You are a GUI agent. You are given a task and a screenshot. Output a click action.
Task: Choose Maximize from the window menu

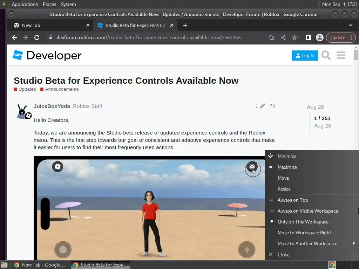312,167
